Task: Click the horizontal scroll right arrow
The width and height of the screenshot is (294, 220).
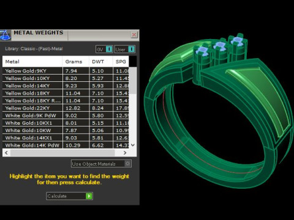Action: [x=125, y=153]
